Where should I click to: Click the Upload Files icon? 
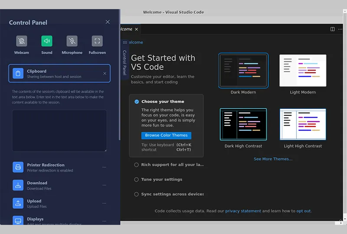click(18, 203)
